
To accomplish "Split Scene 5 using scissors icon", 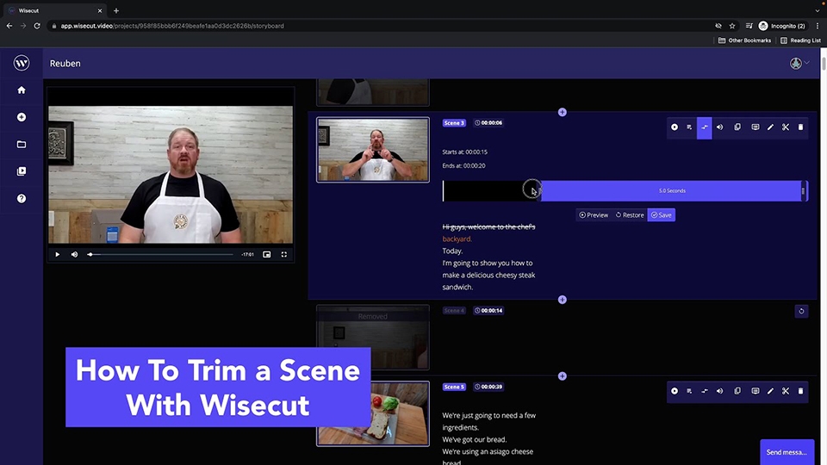I will [x=786, y=391].
